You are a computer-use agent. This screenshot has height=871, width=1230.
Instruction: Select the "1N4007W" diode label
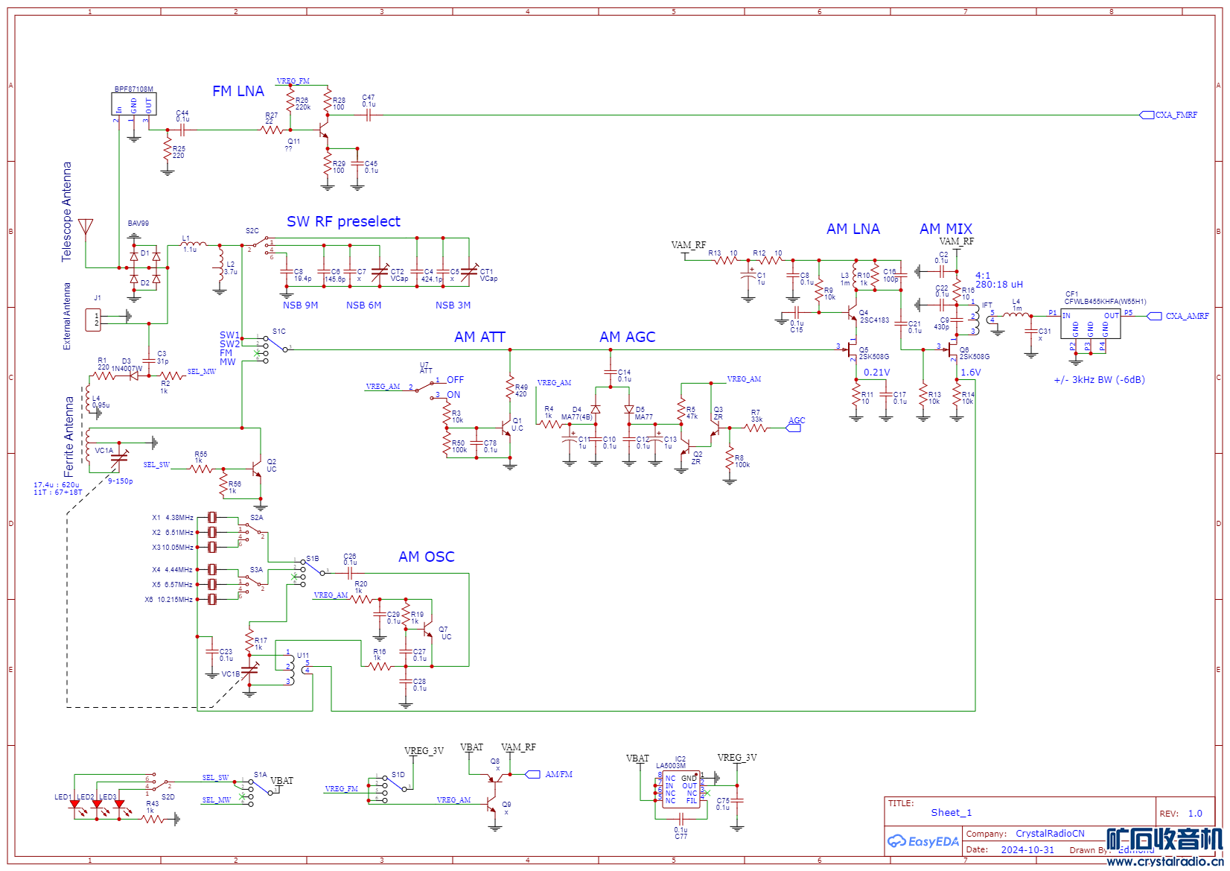[127, 368]
